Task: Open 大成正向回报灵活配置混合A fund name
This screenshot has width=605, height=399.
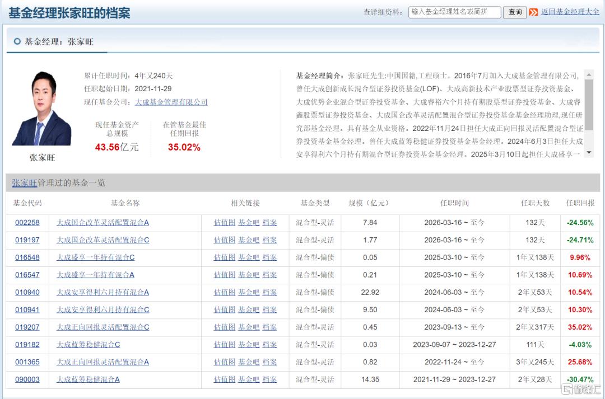Action: click(x=103, y=362)
